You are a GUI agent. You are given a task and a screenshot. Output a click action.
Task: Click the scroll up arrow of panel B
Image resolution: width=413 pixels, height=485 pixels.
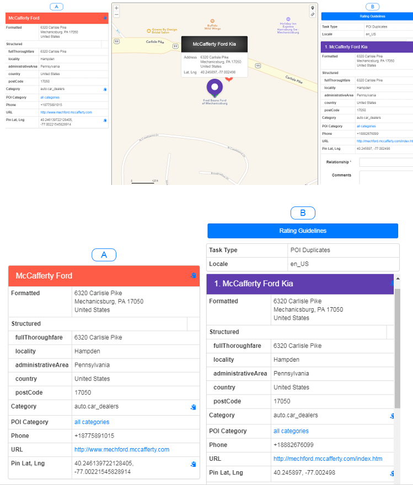[398, 279]
